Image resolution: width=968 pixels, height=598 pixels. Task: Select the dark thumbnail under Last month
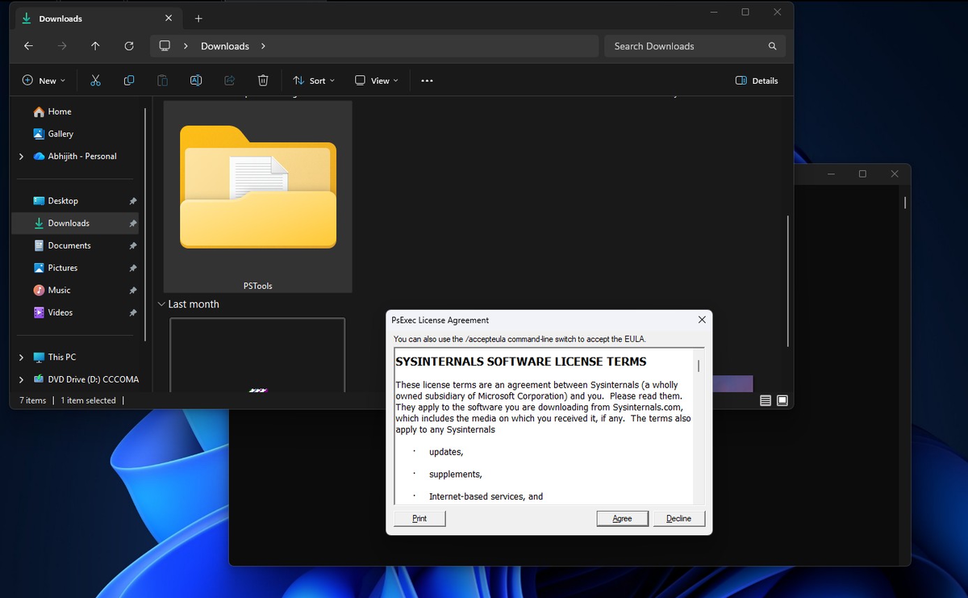(257, 354)
